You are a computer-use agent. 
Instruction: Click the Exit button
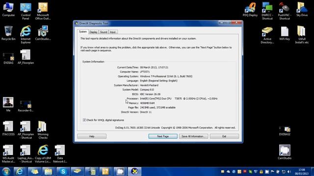point(224,136)
